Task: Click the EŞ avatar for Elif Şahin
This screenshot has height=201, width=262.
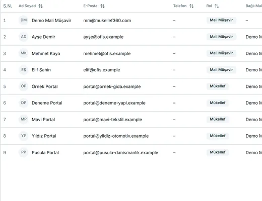Action: point(24,70)
